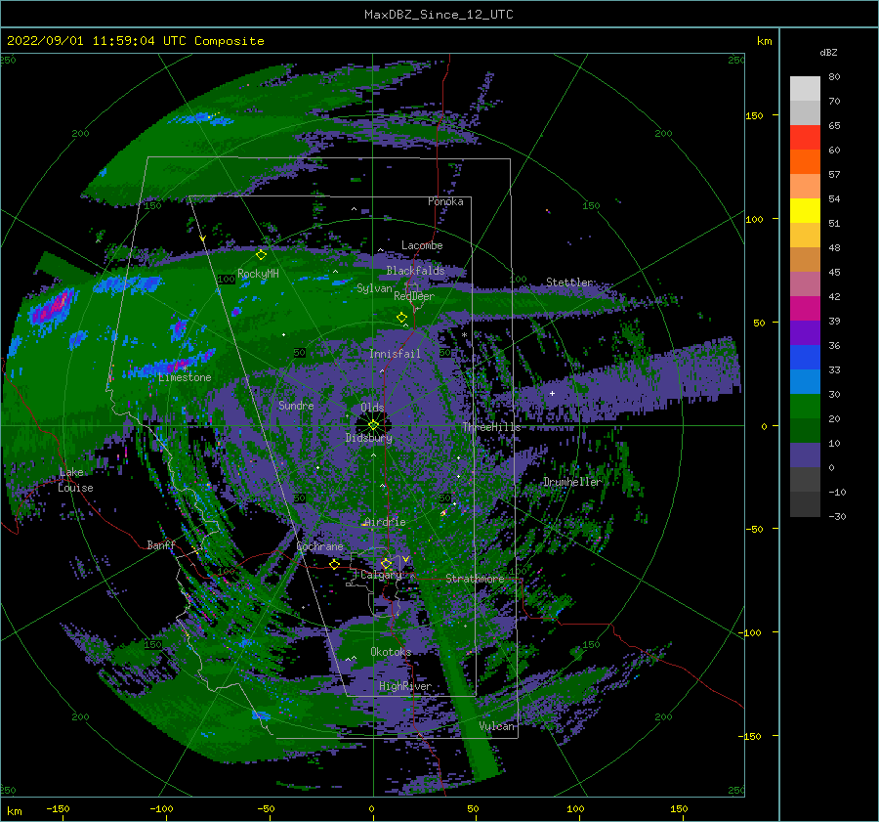Select the Lake Louise label
Image resolution: width=879 pixels, height=822 pixels.
coord(75,480)
